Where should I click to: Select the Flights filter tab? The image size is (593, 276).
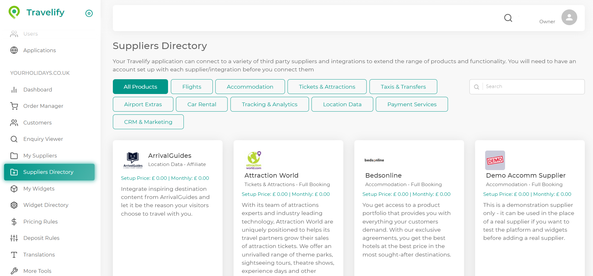click(192, 86)
